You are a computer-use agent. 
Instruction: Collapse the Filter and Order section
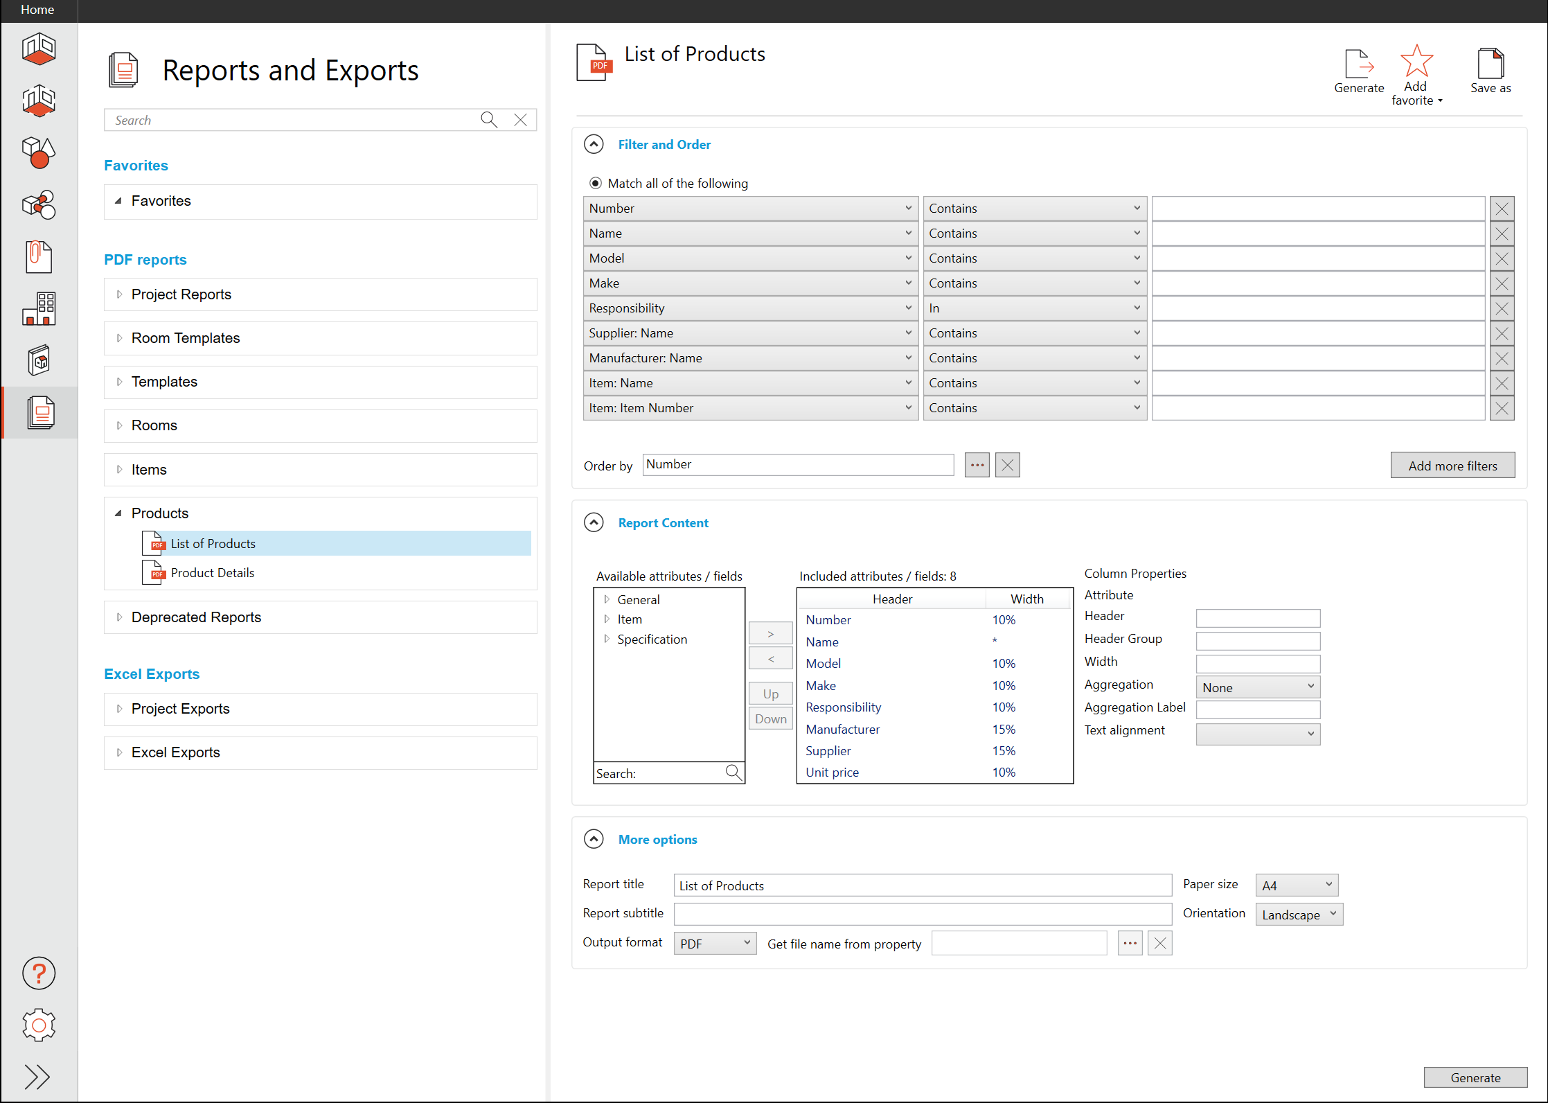[594, 144]
